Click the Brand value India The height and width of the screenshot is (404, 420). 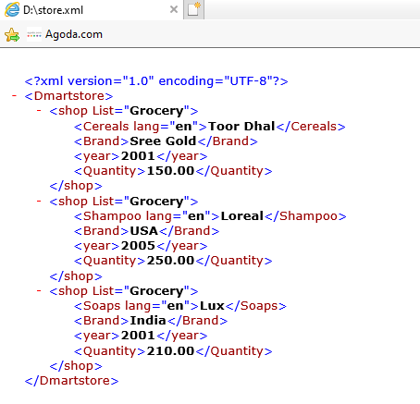(x=148, y=321)
